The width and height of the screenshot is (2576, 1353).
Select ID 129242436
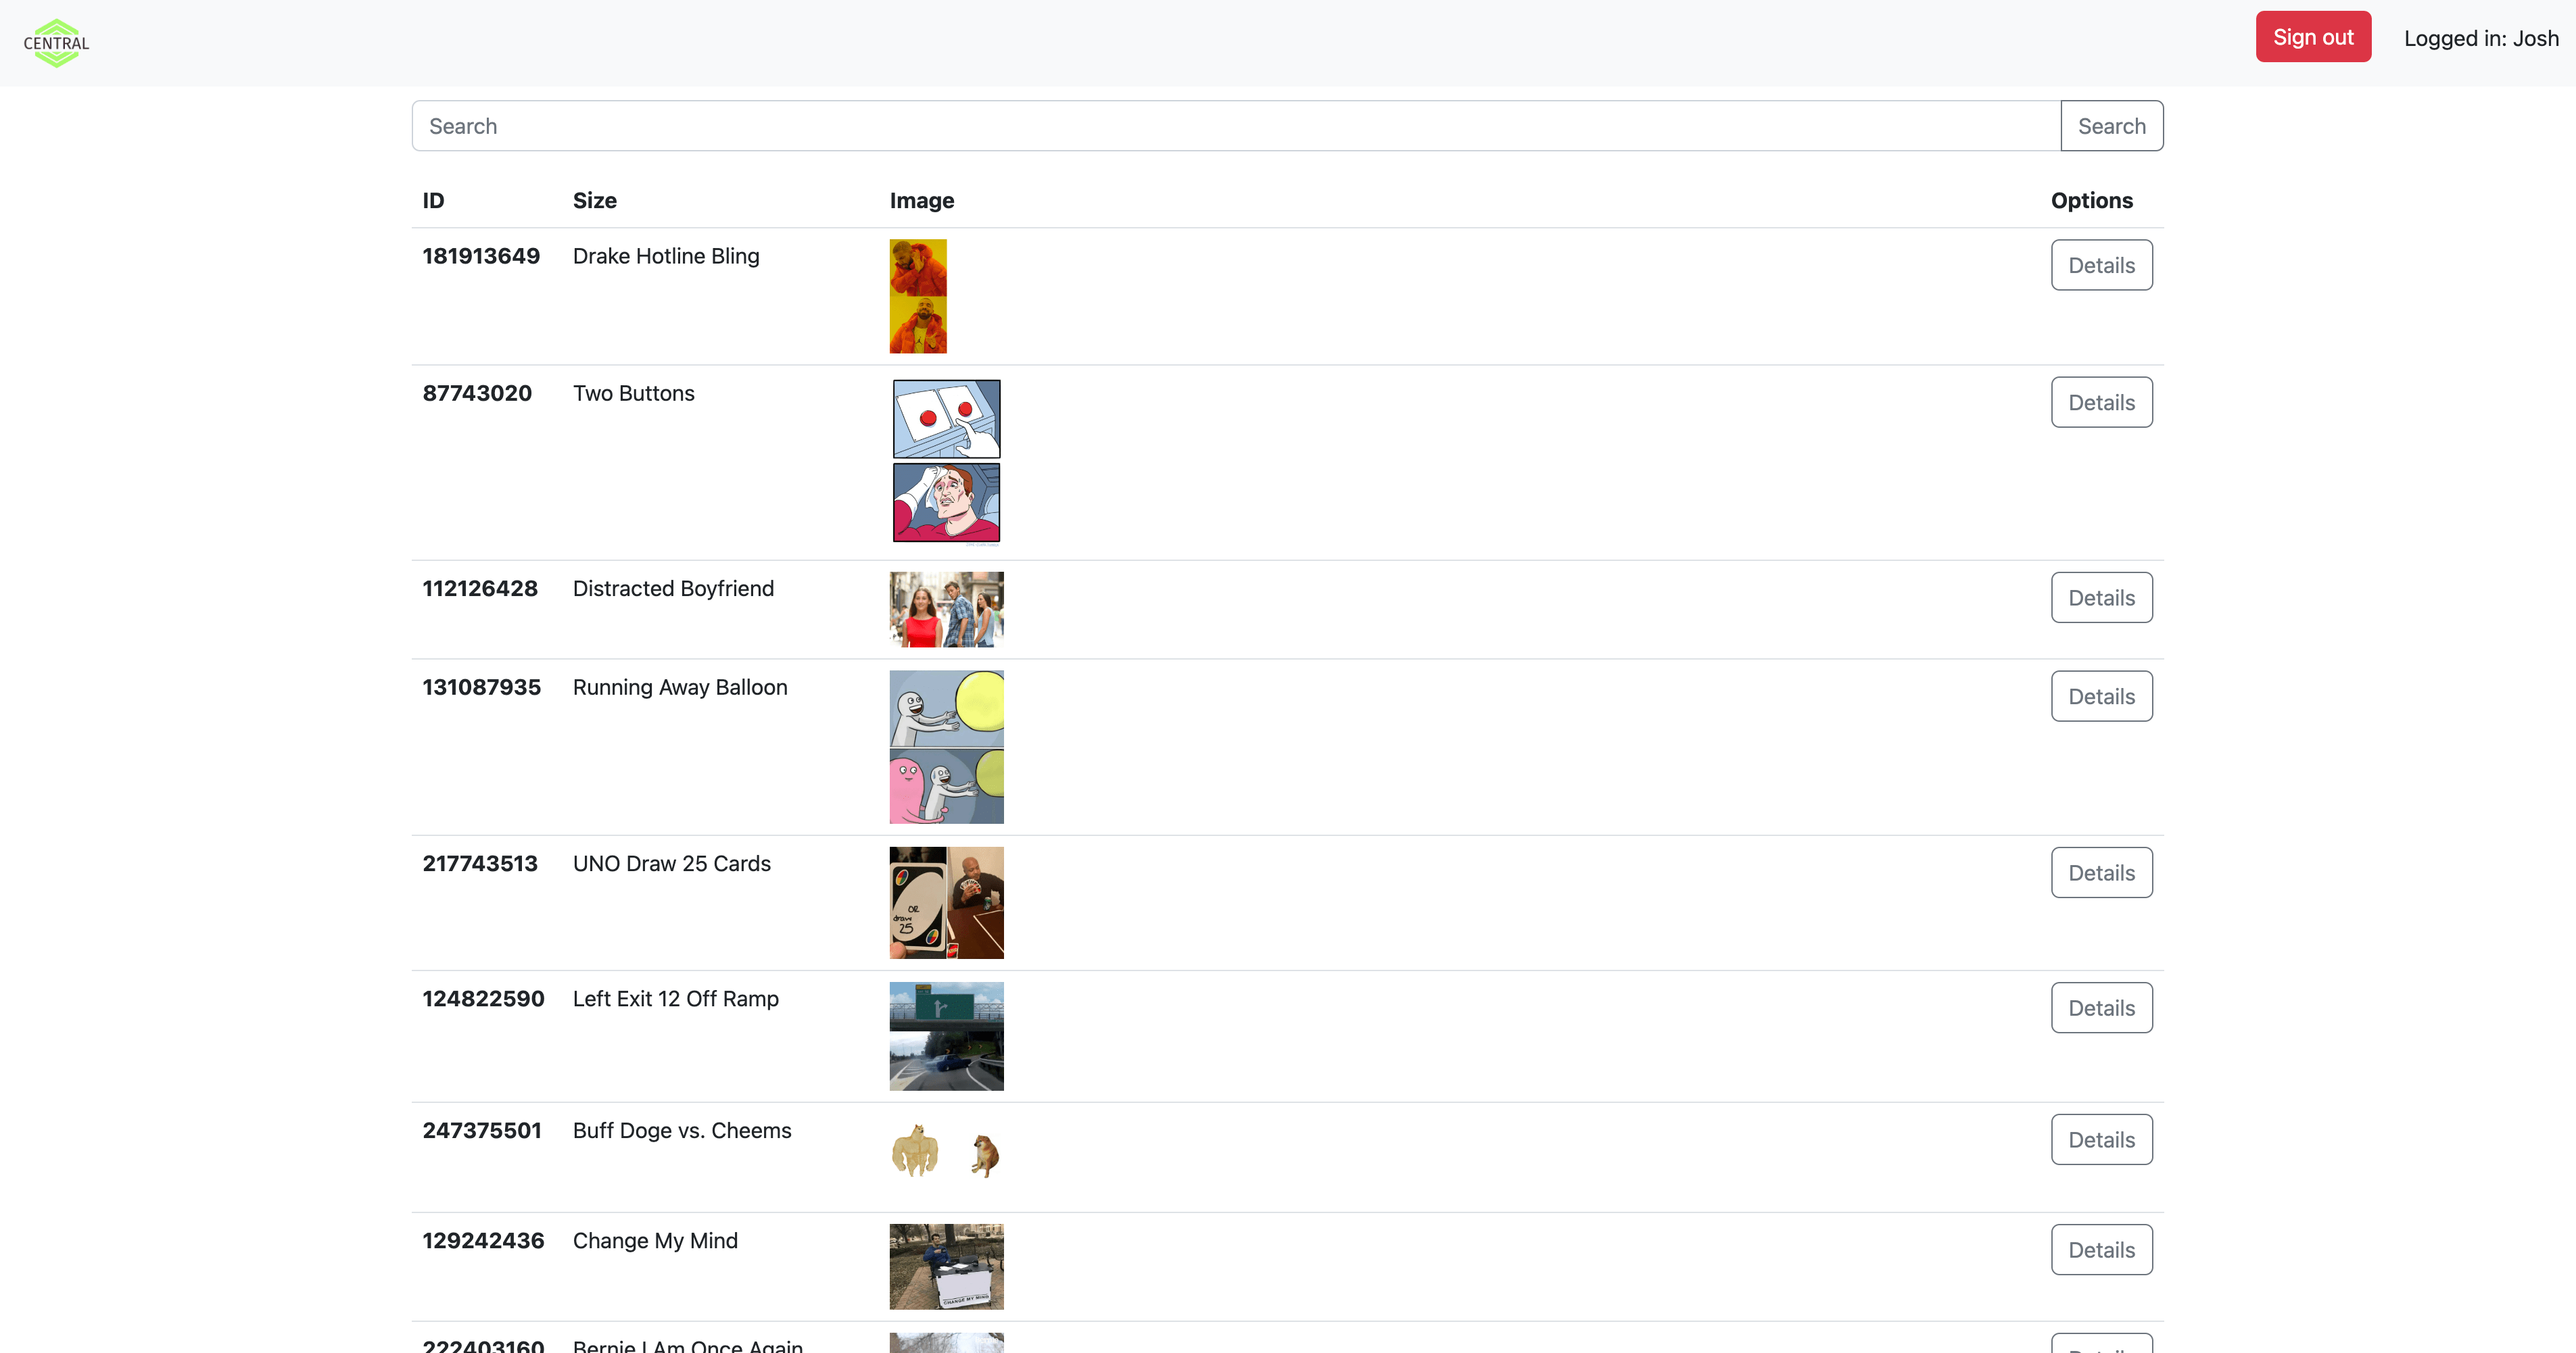pos(483,1240)
